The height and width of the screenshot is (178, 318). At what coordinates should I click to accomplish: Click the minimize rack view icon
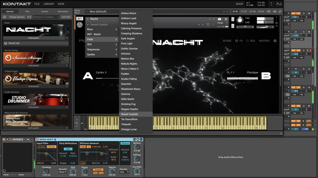point(280,12)
